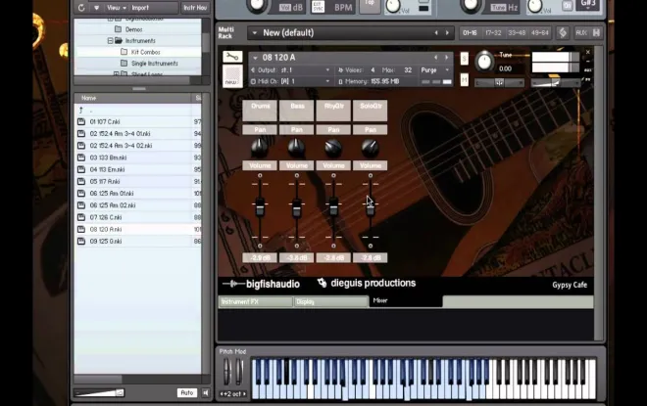The image size is (647, 406).
Task: Toggle the RhyGtr channel button
Action: (x=333, y=111)
